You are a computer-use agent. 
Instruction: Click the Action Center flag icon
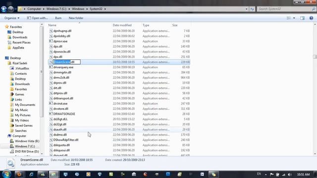272,175
